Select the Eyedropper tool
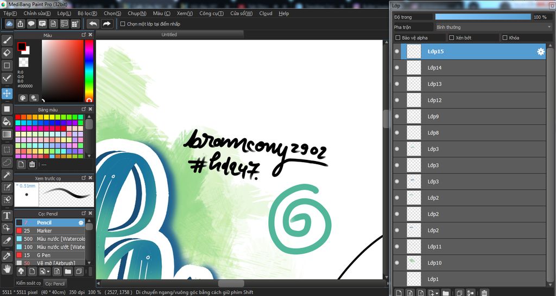 pyautogui.click(x=7, y=256)
